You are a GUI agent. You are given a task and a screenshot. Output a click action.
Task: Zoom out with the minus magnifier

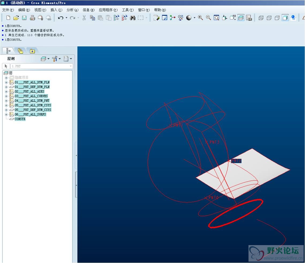(208, 18)
